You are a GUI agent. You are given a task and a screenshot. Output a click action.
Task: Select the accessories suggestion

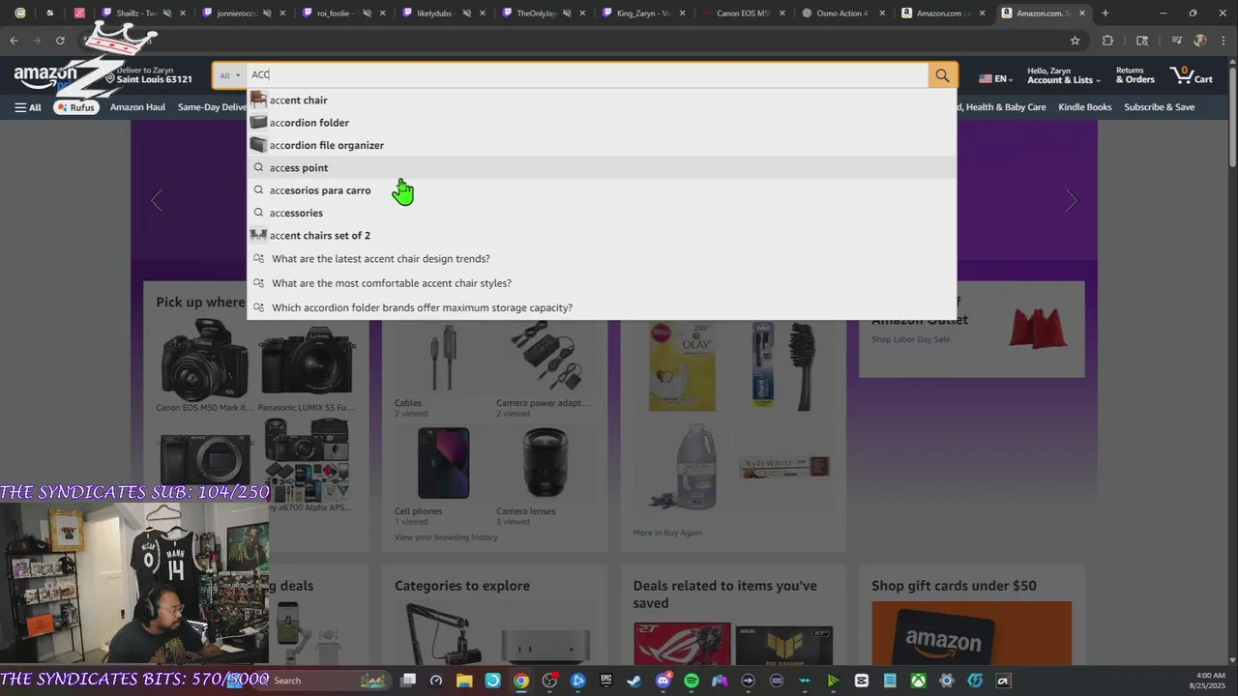602,213
